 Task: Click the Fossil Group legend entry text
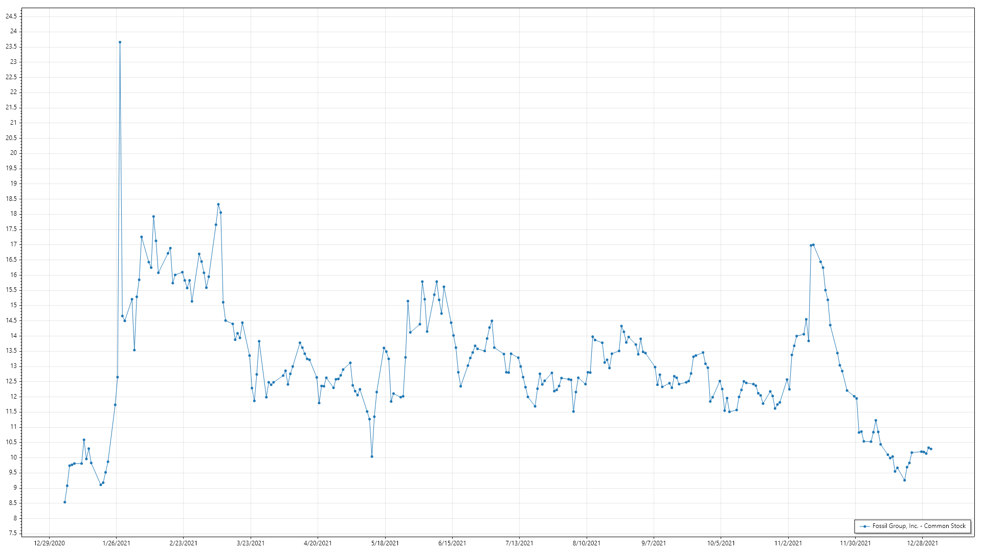pyautogui.click(x=919, y=526)
